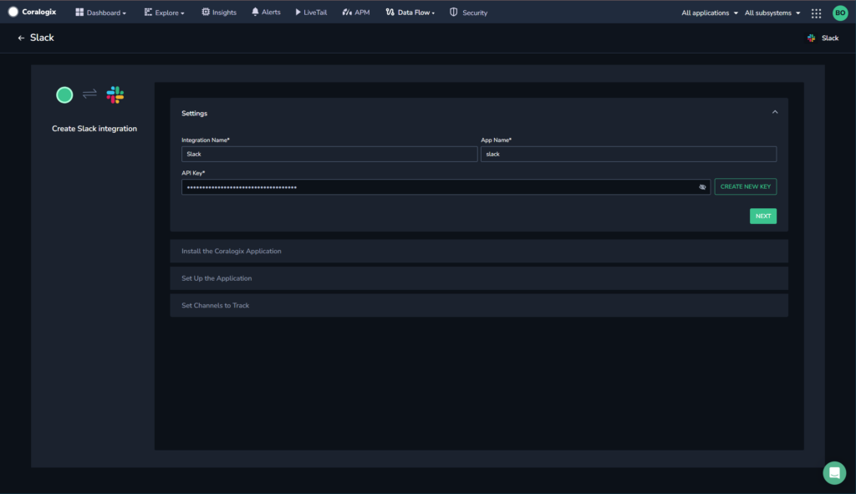Screen dimensions: 856x494
Task: Click the Slack icon in the page header
Action: point(811,38)
